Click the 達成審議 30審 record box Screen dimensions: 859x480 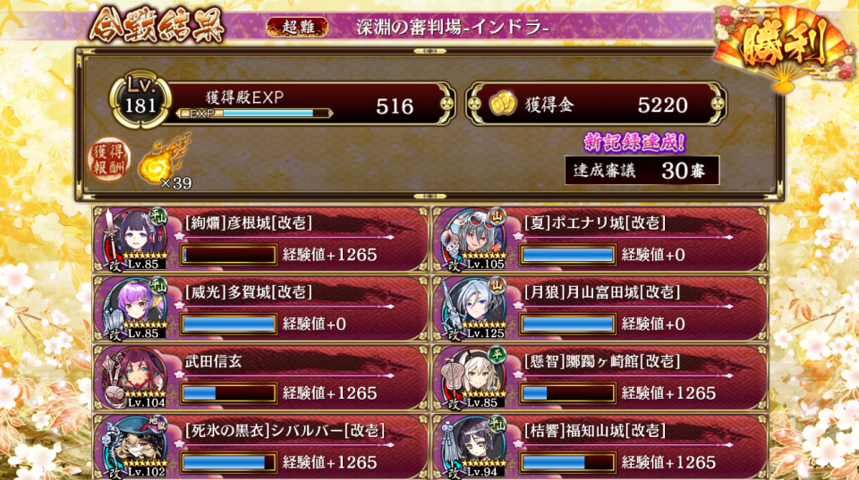click(x=642, y=171)
